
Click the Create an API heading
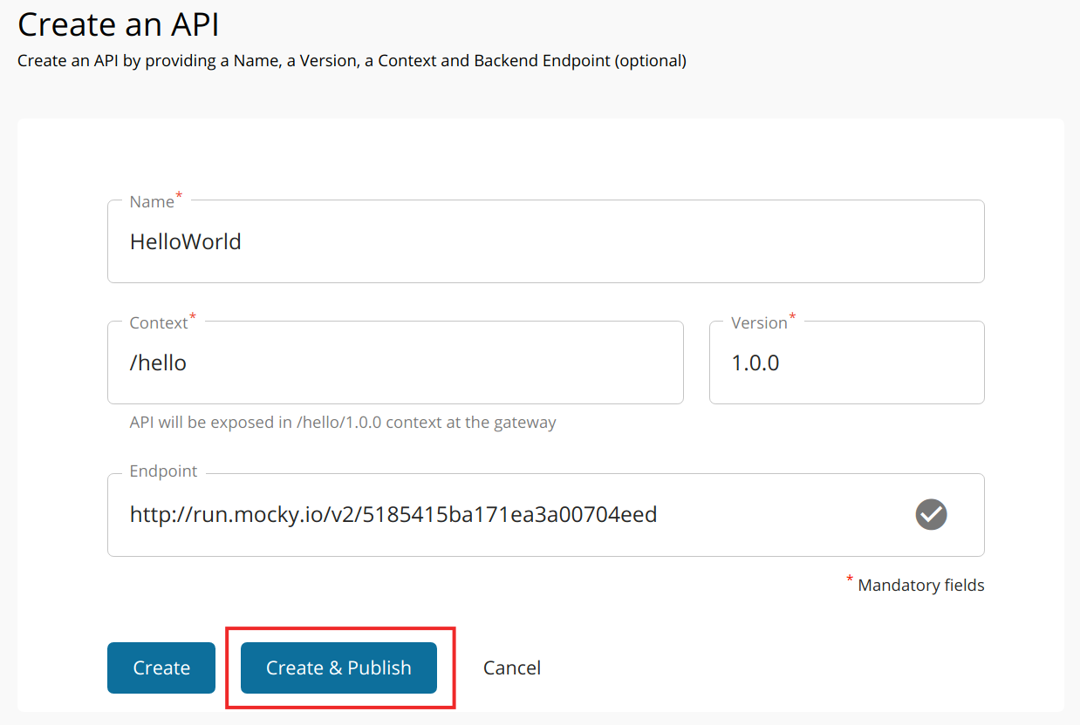pos(118,24)
